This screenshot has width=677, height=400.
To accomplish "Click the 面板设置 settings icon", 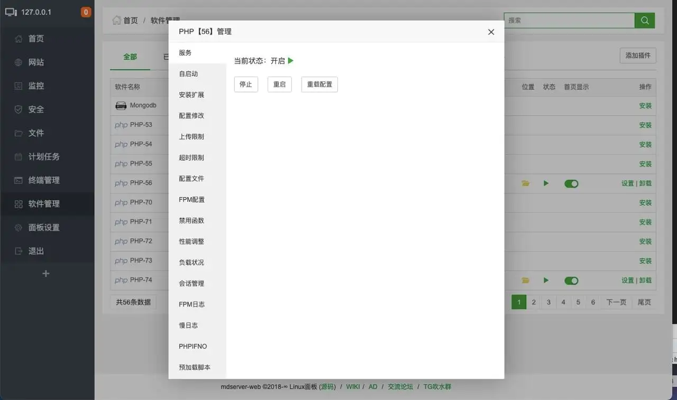I will (x=19, y=227).
